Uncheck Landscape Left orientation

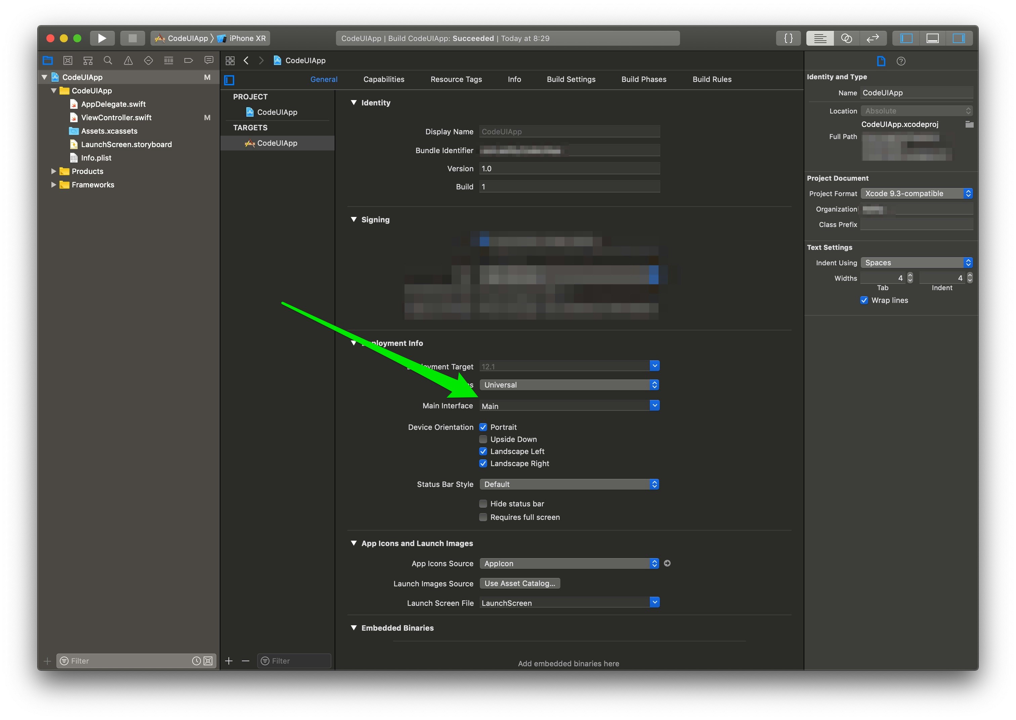(x=483, y=451)
